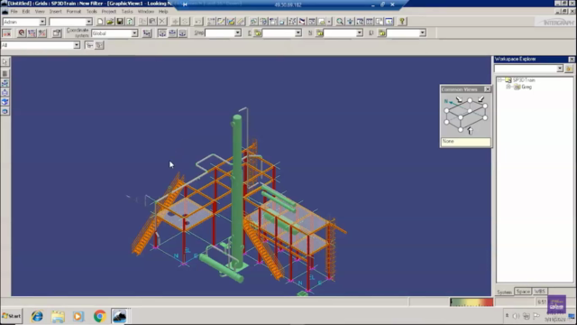Click the El coordinate lock icon

[382, 33]
